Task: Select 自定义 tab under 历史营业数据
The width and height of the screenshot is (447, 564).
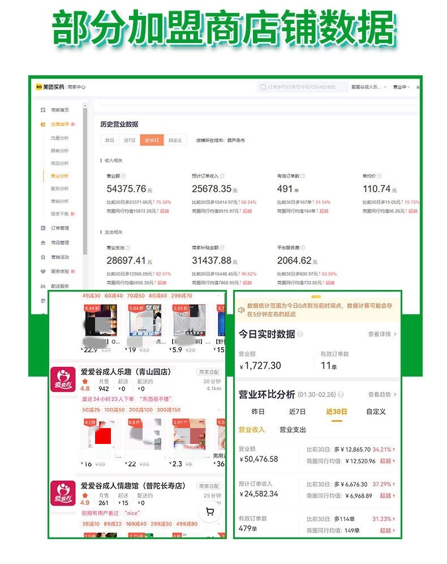Action: pyautogui.click(x=175, y=140)
